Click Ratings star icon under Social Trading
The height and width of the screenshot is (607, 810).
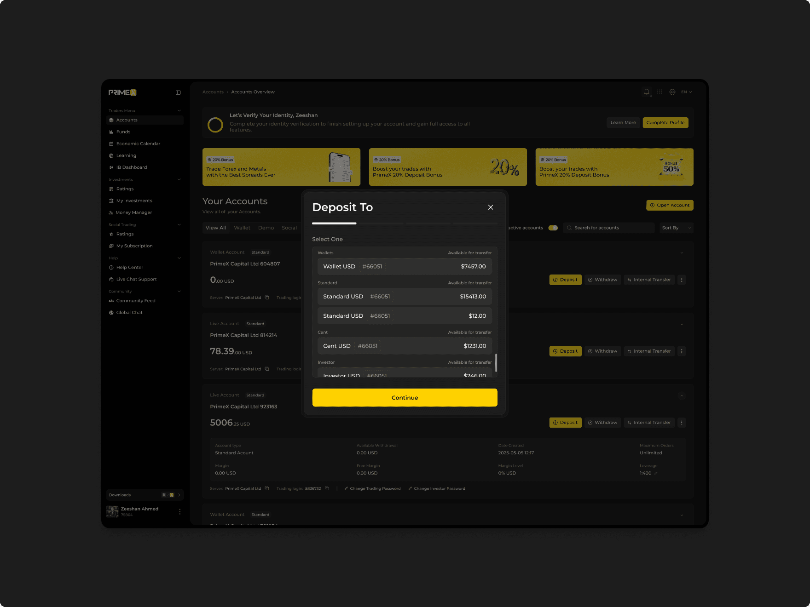pyautogui.click(x=111, y=234)
